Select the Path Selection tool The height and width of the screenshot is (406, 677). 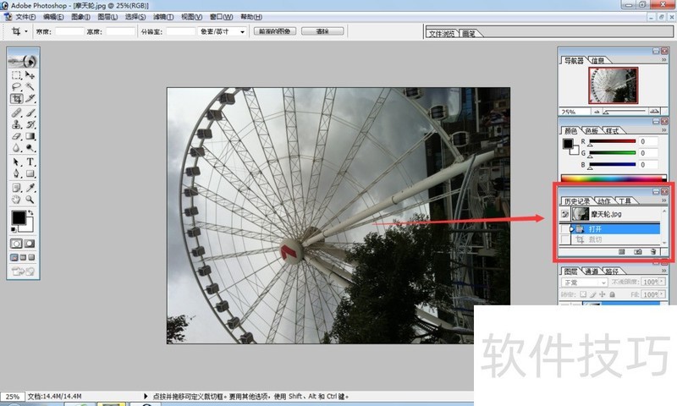[x=16, y=162]
